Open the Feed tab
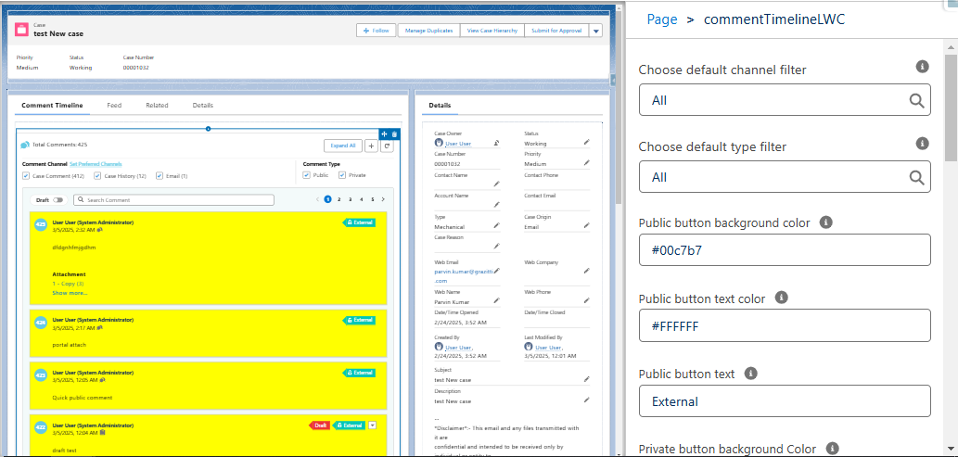Image resolution: width=958 pixels, height=457 pixels. (114, 106)
